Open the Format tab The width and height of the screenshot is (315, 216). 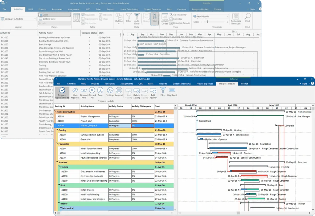tap(245, 84)
